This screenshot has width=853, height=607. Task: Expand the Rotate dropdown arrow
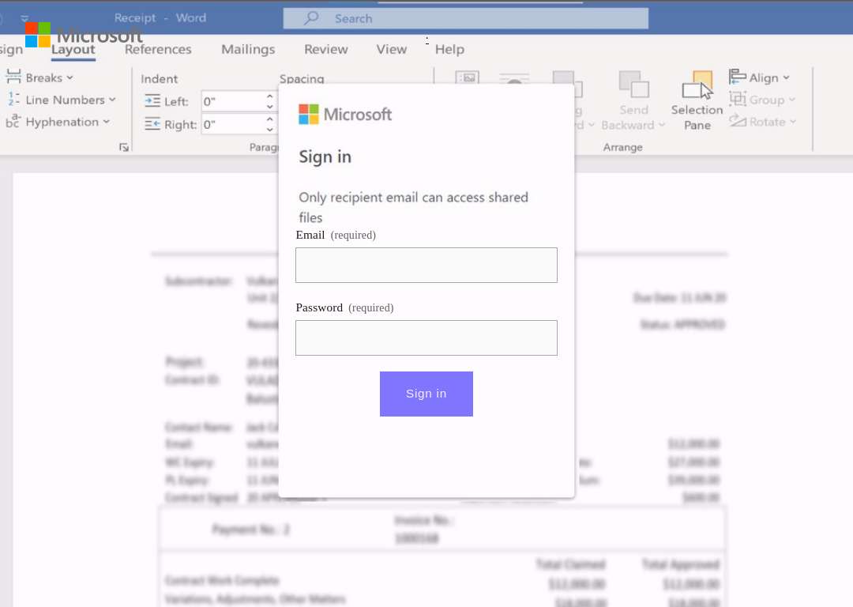tap(793, 122)
